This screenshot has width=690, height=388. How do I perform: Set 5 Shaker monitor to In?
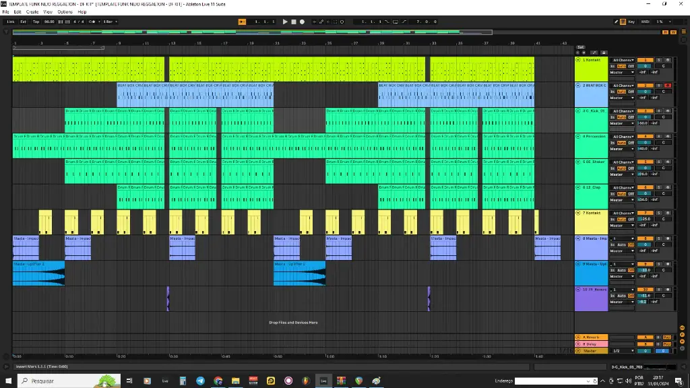pos(613,168)
